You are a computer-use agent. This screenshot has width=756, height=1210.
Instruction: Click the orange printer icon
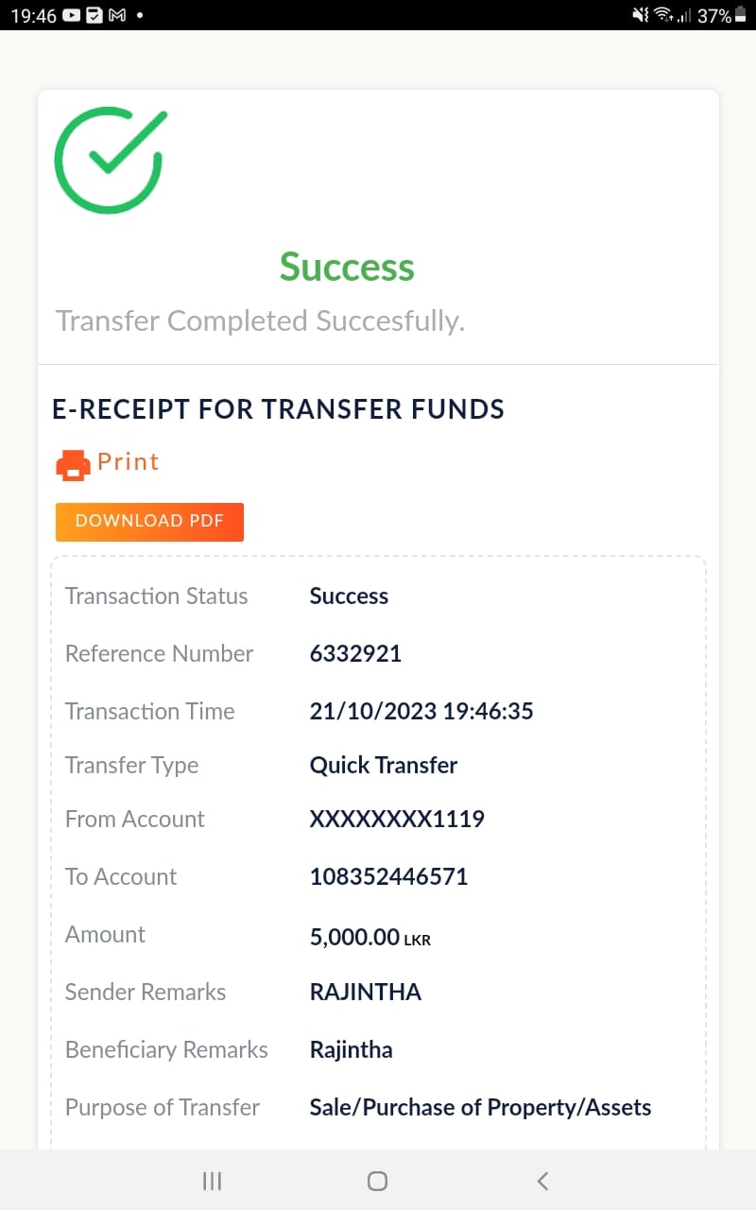tap(73, 464)
